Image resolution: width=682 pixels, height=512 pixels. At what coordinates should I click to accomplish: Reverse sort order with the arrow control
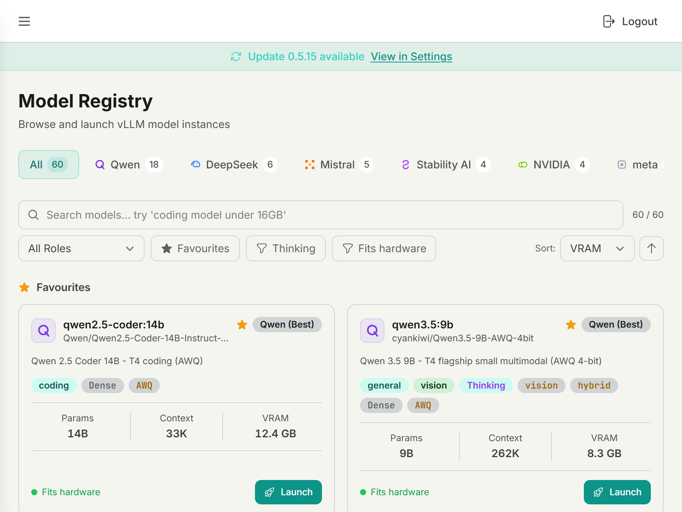pyautogui.click(x=651, y=248)
